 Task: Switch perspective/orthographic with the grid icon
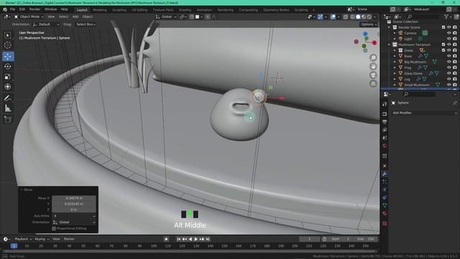pyautogui.click(x=373, y=84)
